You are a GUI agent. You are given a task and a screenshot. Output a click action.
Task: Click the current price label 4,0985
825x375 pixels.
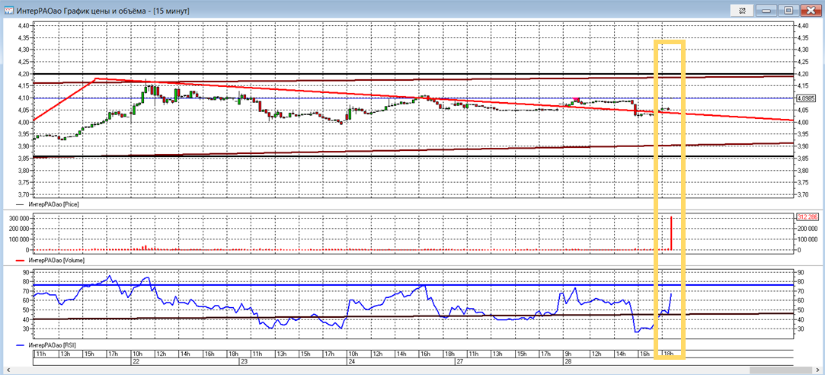coord(805,98)
